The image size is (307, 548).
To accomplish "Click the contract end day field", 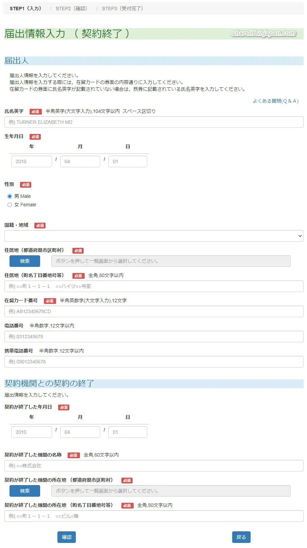I will pyautogui.click(x=128, y=432).
